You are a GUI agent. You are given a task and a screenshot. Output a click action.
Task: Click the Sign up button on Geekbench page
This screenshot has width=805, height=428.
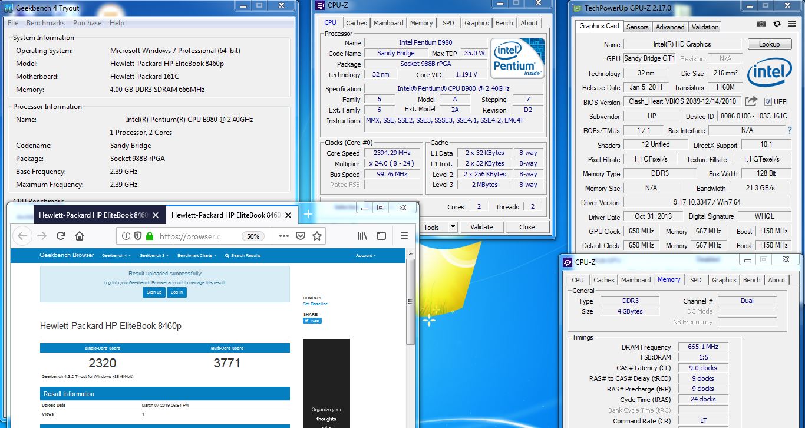pos(154,292)
